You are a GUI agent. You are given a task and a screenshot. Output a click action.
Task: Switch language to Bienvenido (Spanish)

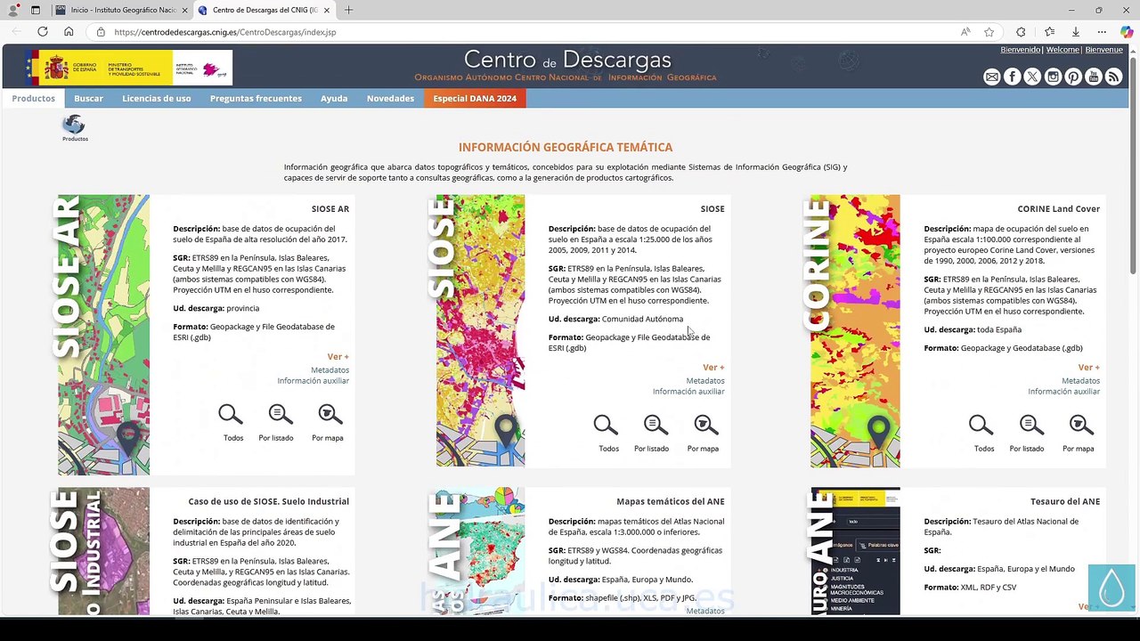tap(1021, 50)
